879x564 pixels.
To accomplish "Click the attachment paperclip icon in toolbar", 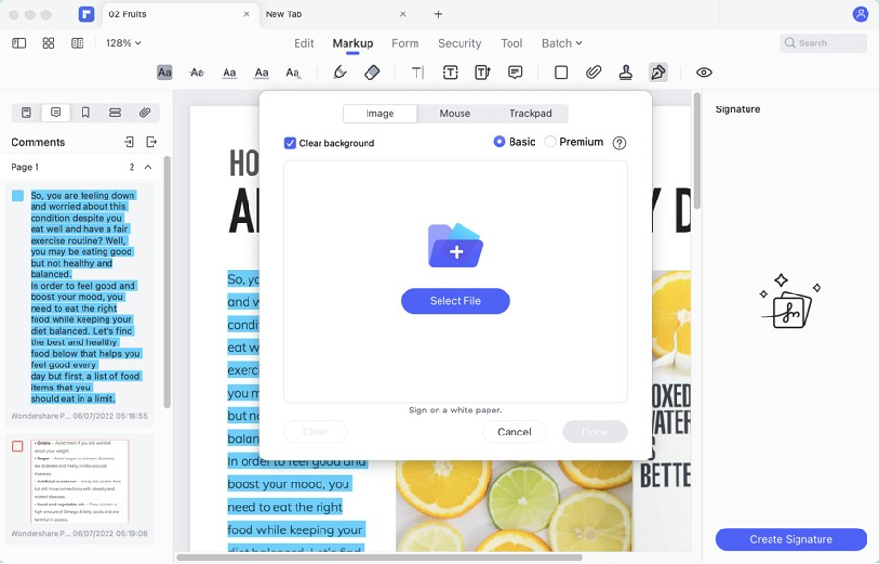I will pos(594,72).
